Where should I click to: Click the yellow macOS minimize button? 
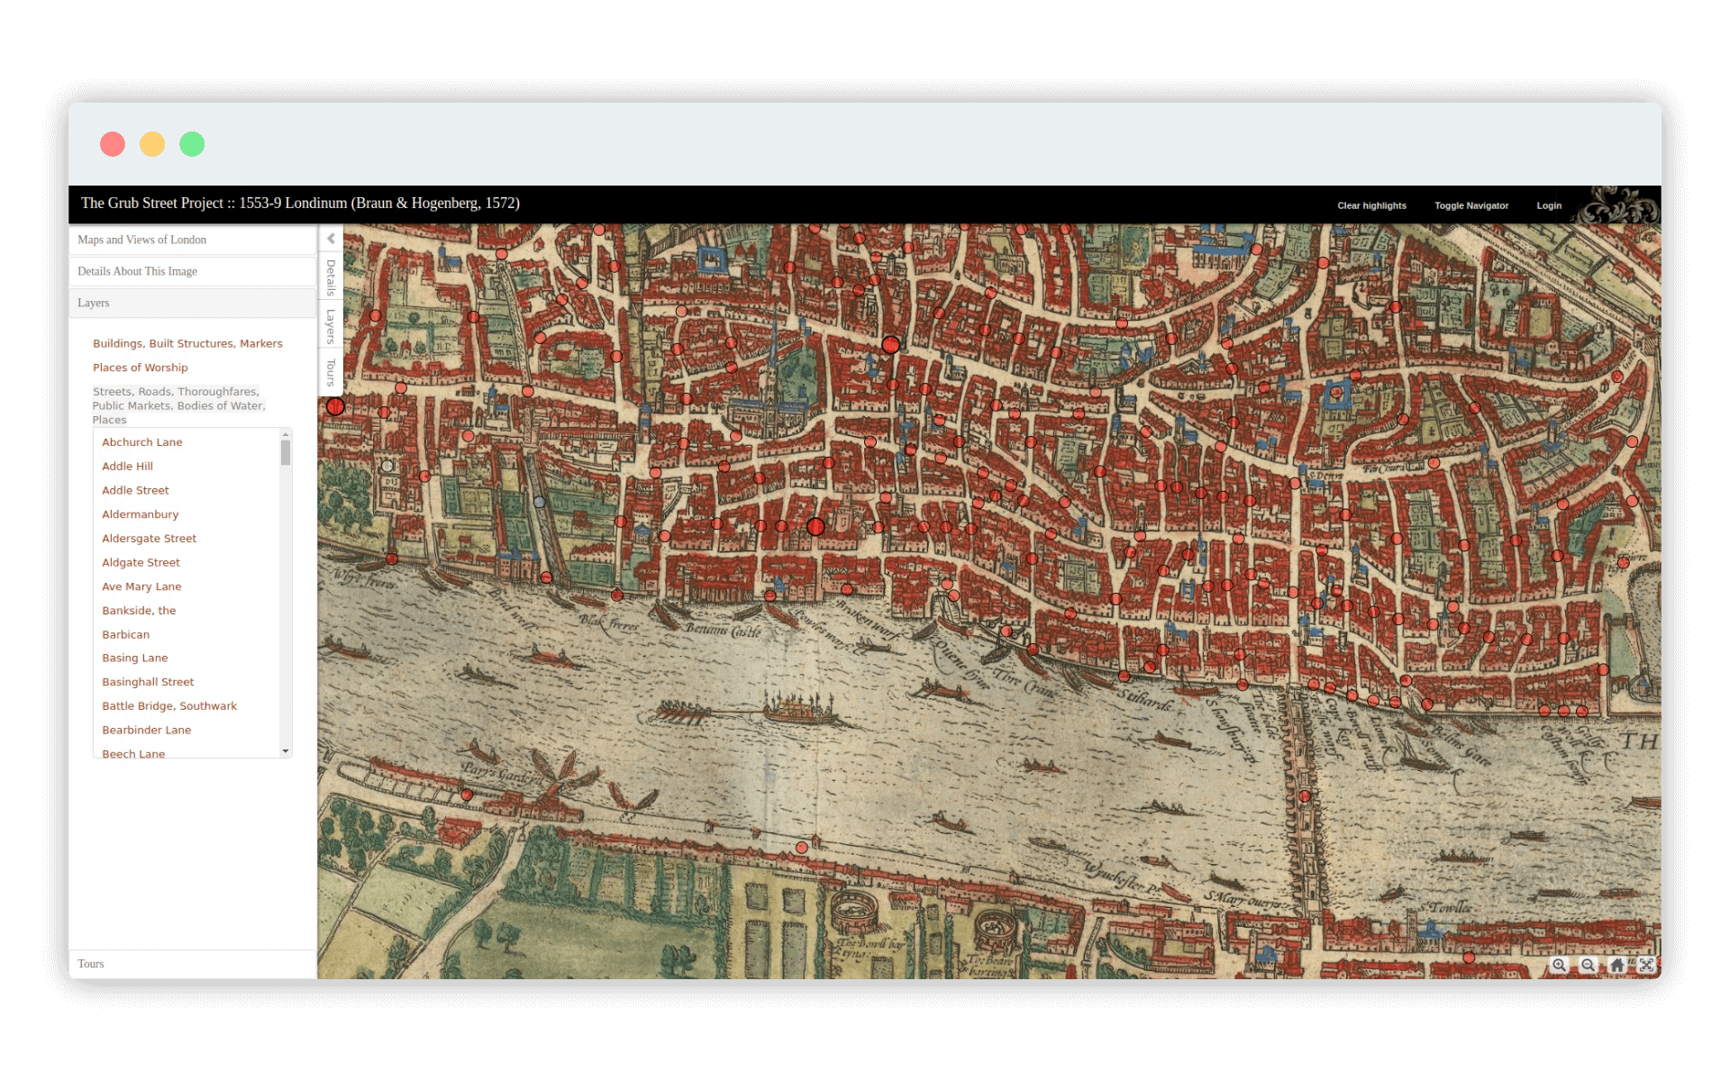152,144
